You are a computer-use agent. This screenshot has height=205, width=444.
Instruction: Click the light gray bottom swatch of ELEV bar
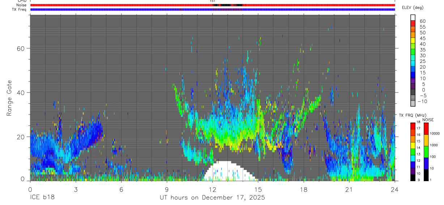(x=413, y=104)
